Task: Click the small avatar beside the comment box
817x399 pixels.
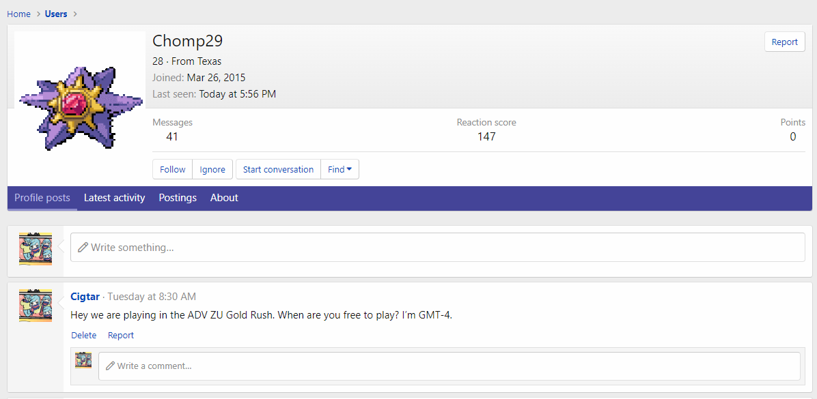Action: coord(83,360)
